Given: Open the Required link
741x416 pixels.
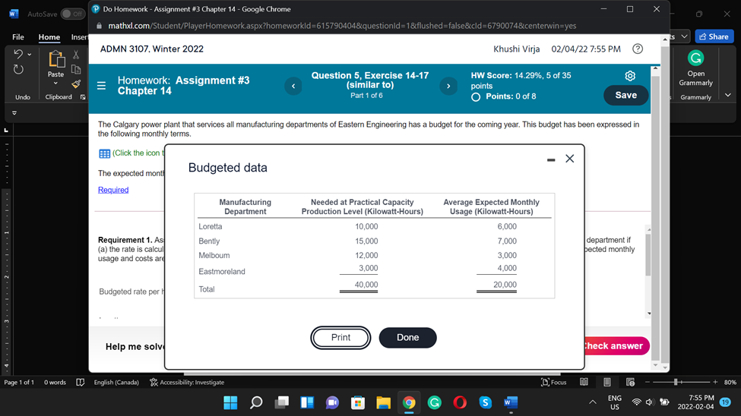Looking at the screenshot, I should 113,190.
